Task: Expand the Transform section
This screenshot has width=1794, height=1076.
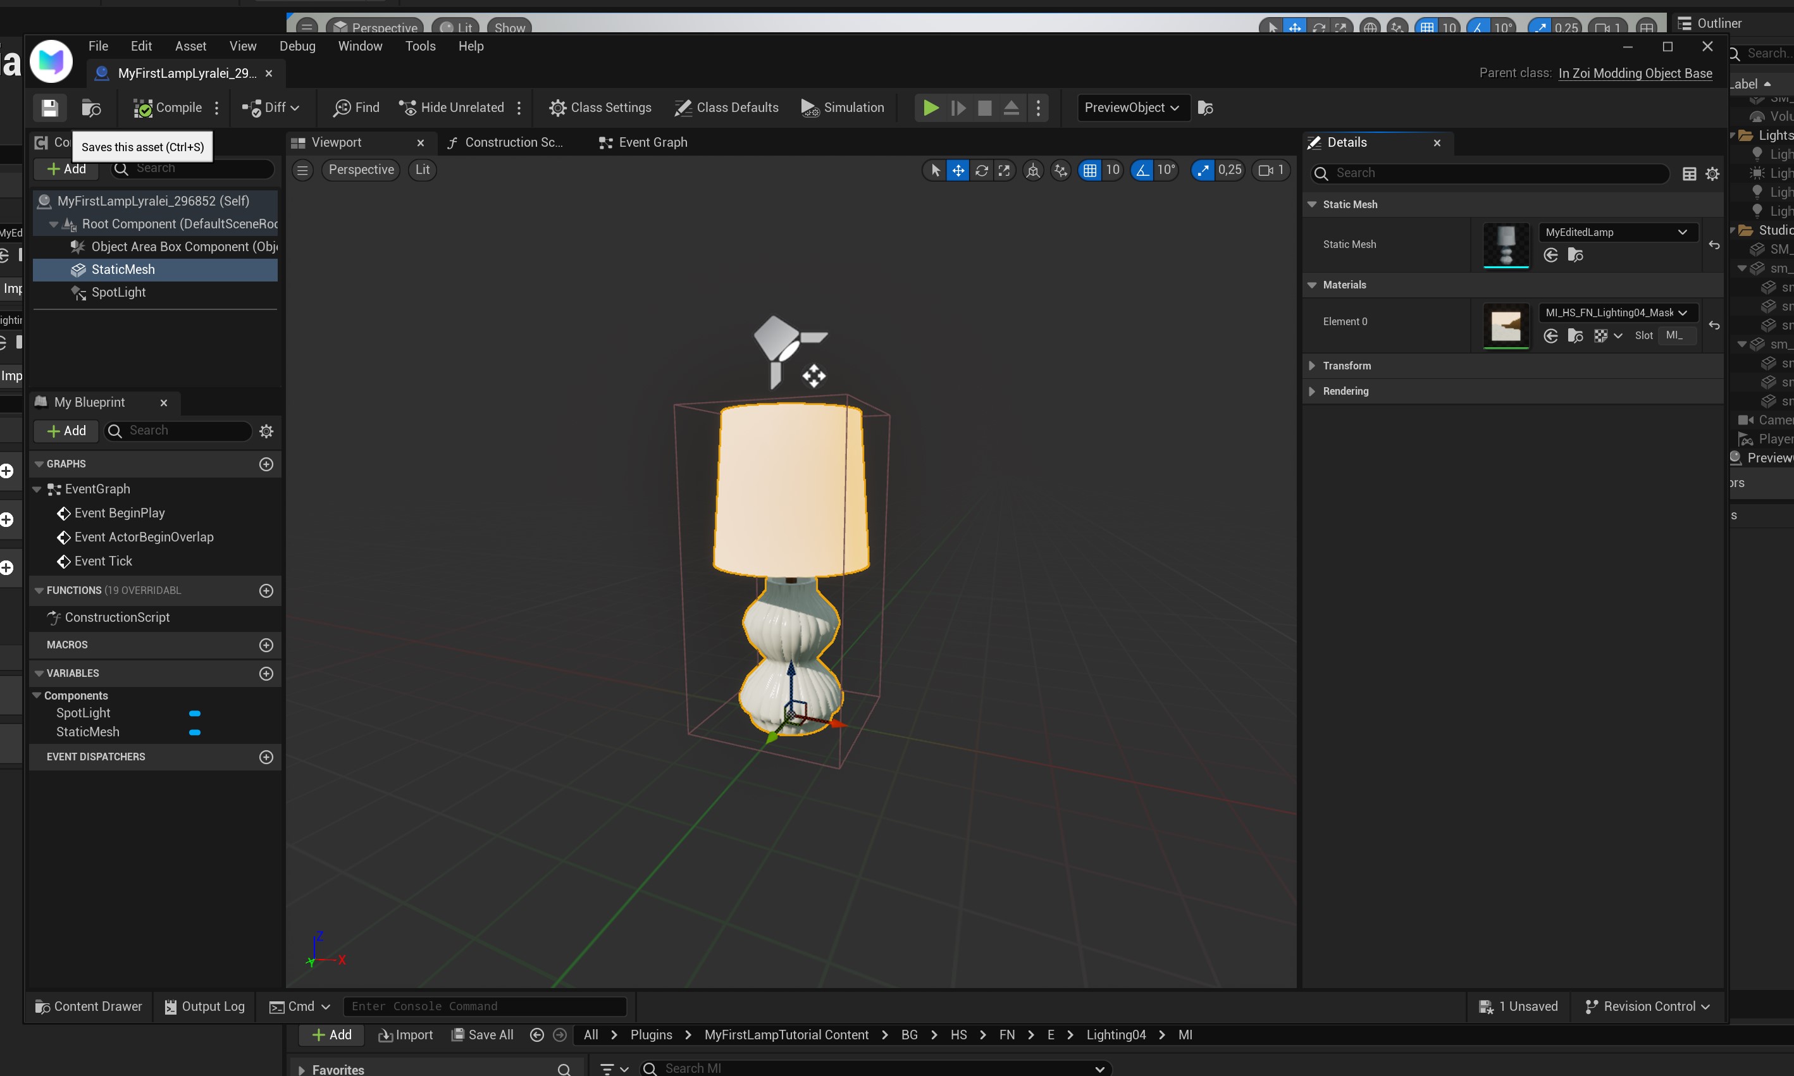Action: tap(1311, 366)
